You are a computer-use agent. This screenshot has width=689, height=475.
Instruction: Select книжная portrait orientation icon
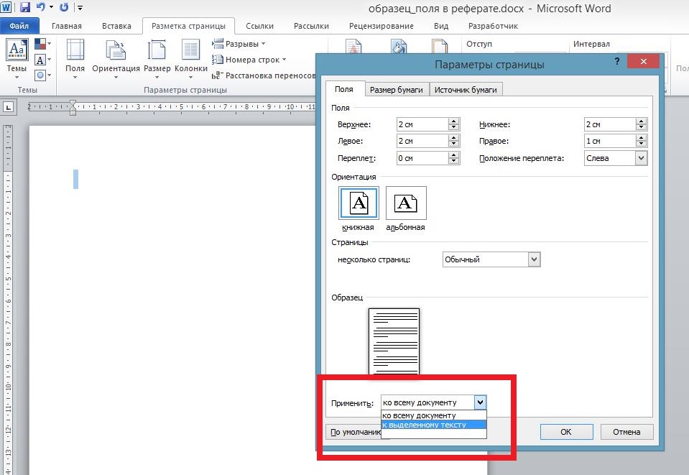[359, 203]
